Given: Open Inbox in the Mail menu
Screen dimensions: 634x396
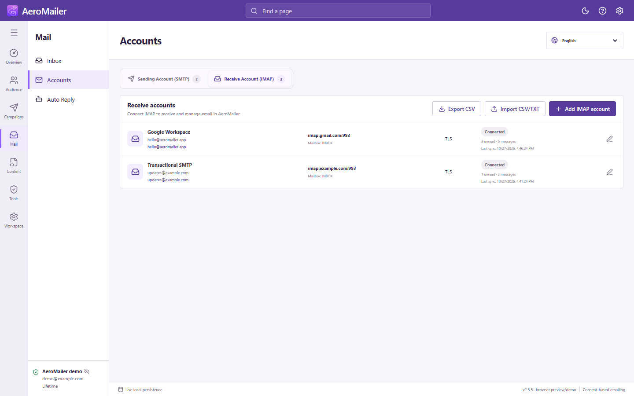Looking at the screenshot, I should coord(69,61).
